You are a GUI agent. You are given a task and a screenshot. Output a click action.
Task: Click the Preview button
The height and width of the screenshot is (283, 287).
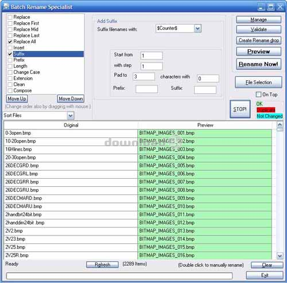[258, 52]
